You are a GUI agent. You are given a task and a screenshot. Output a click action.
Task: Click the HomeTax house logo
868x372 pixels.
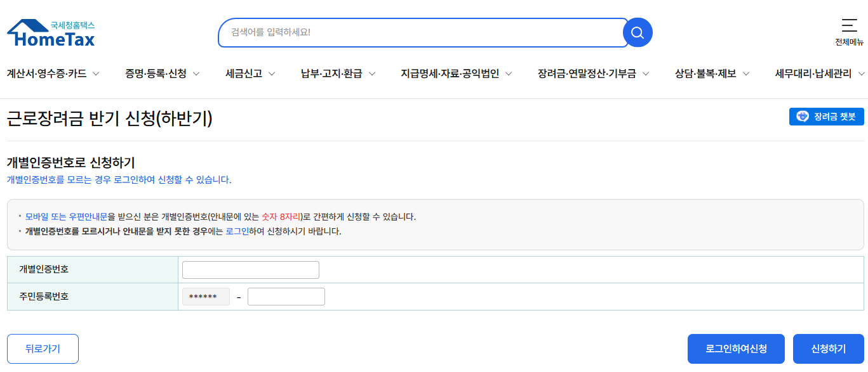coord(51,33)
